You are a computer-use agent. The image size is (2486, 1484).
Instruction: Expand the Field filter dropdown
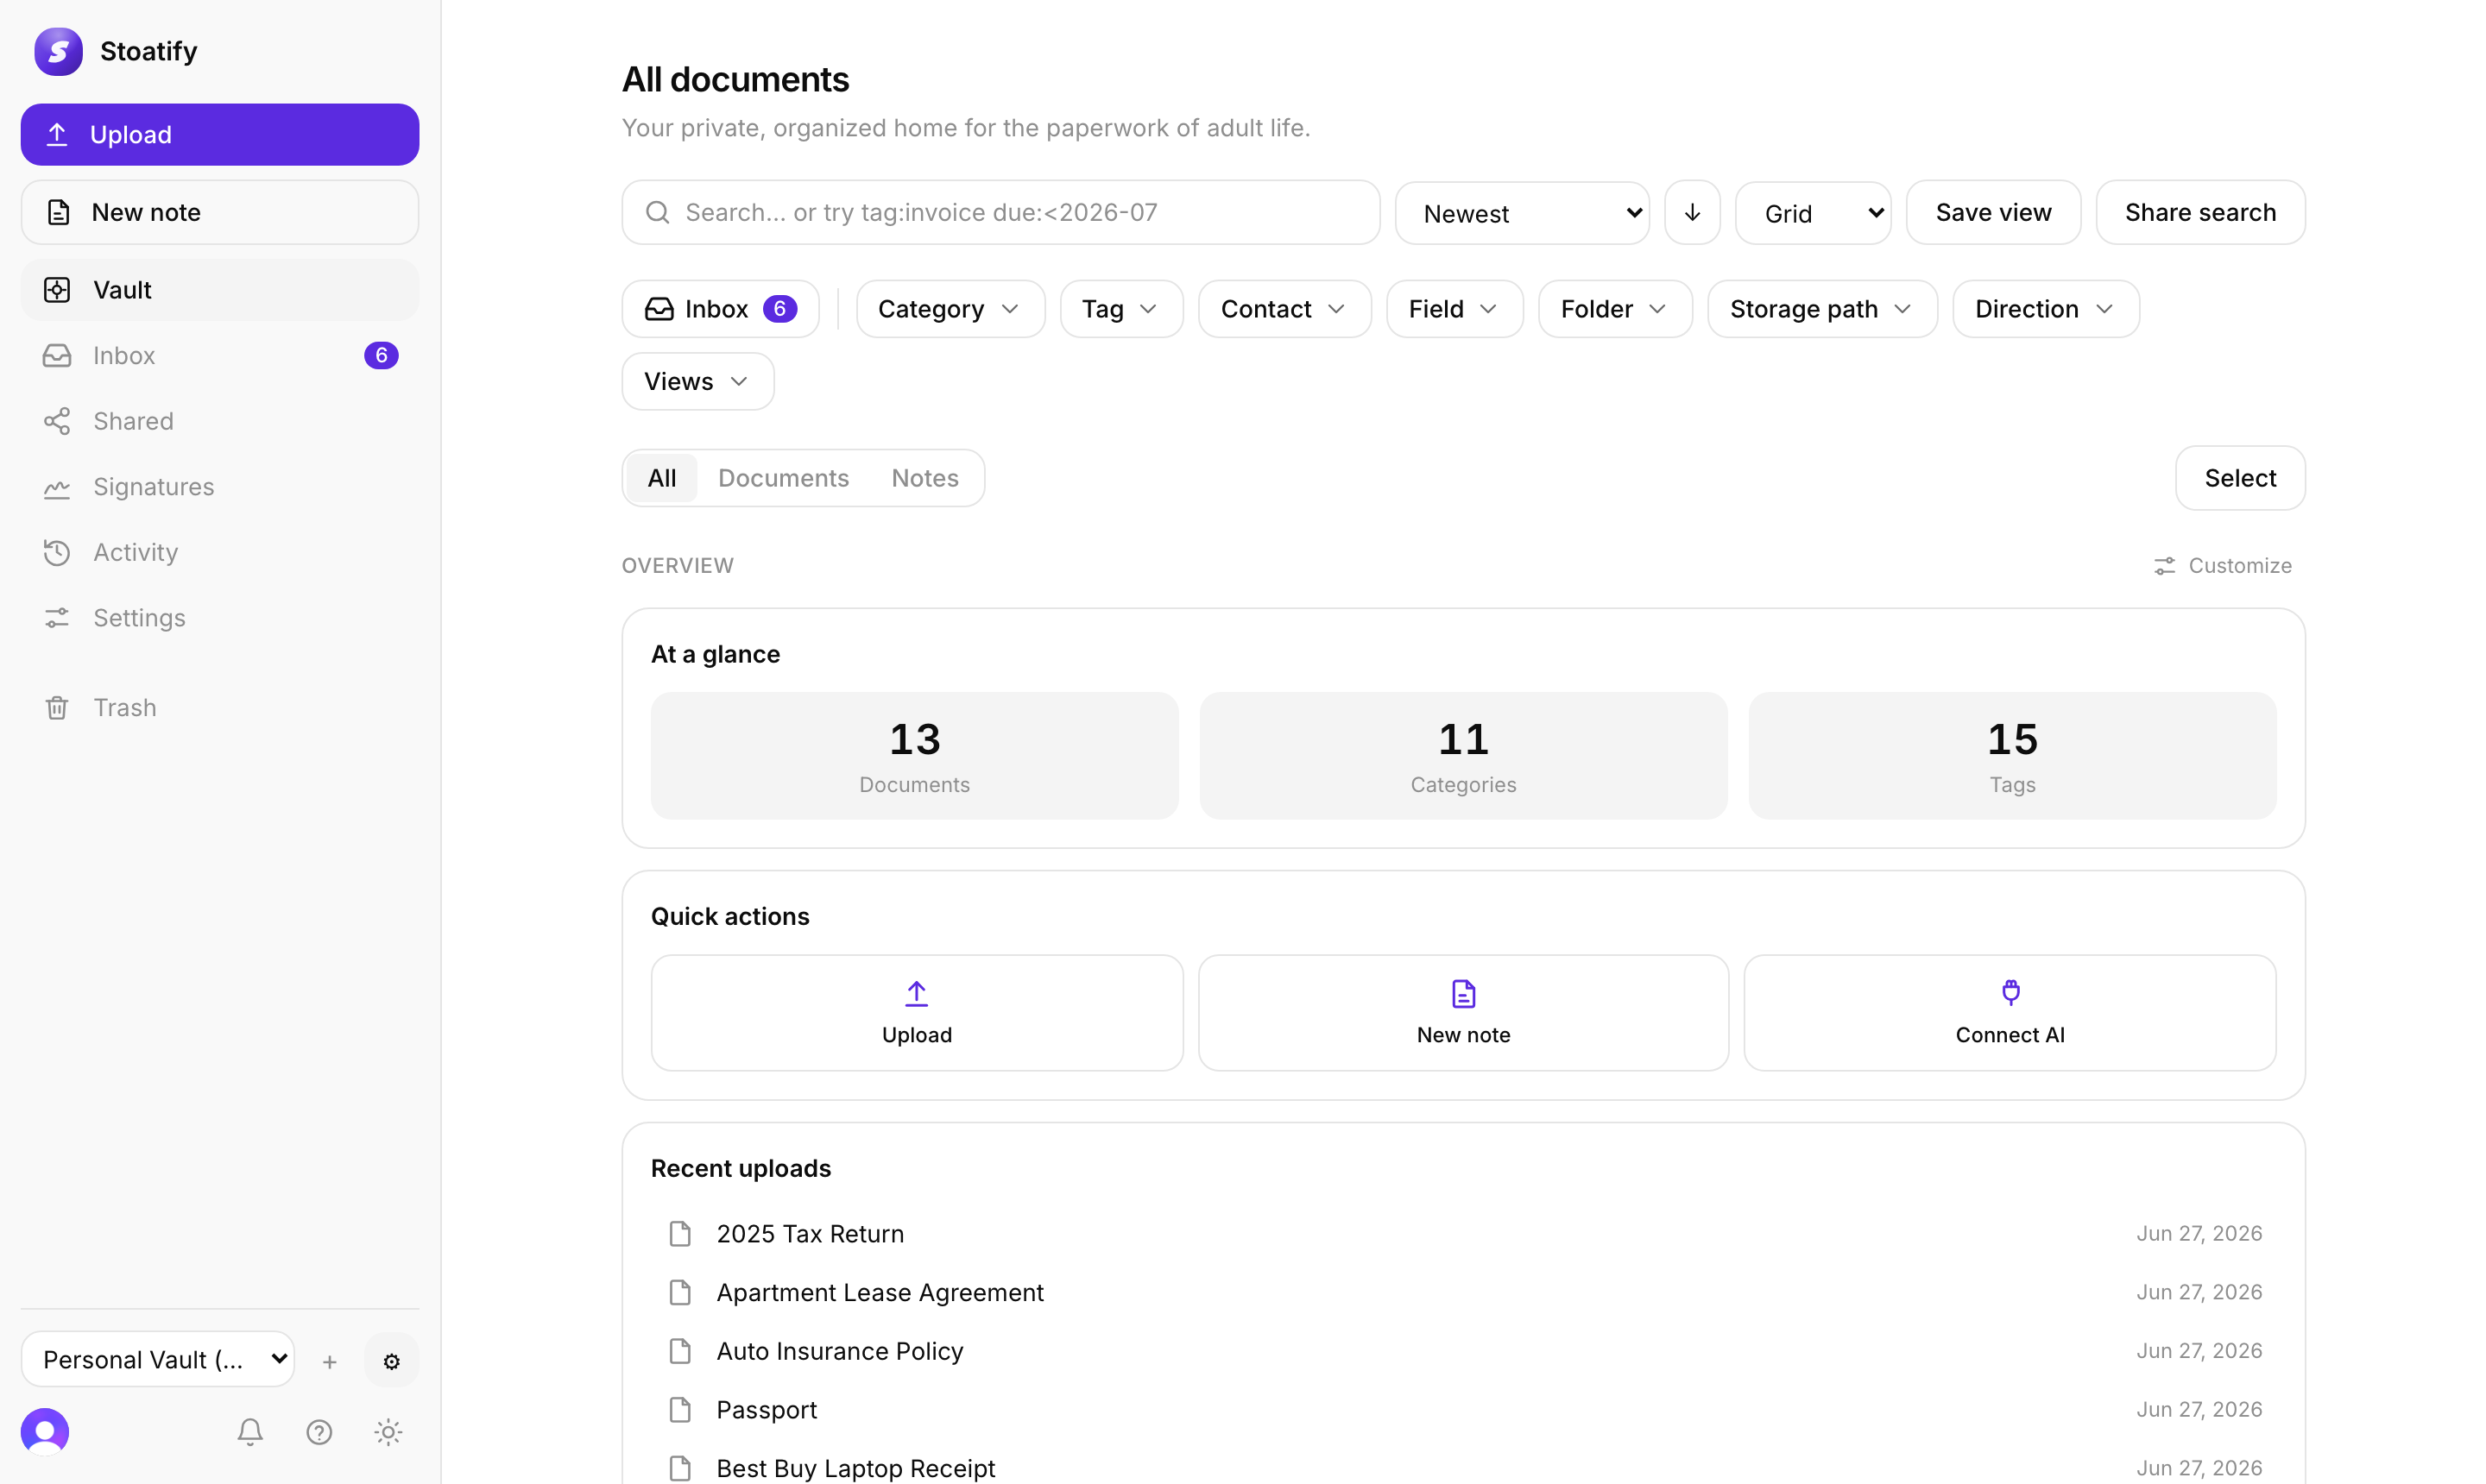1454,309
